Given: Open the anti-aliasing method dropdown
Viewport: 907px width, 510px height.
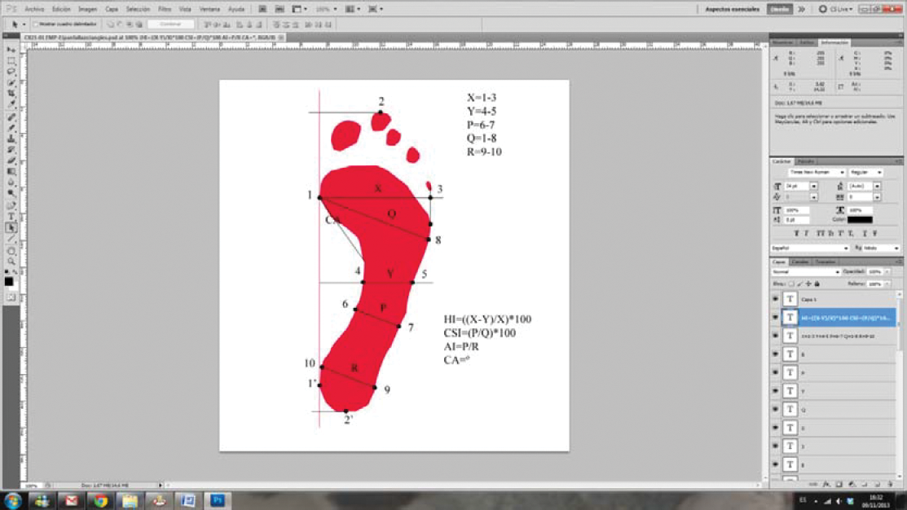Looking at the screenshot, I should [x=881, y=248].
